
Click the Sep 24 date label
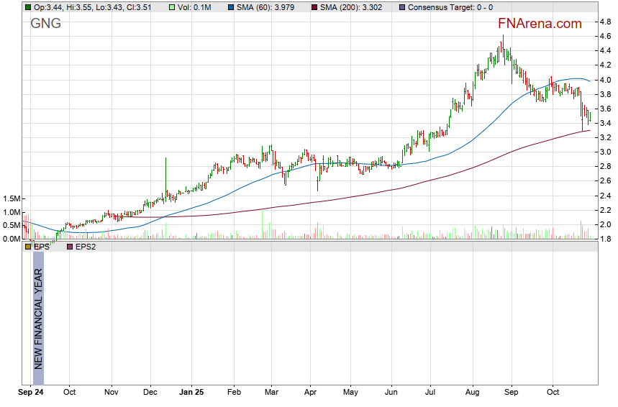click(x=32, y=393)
